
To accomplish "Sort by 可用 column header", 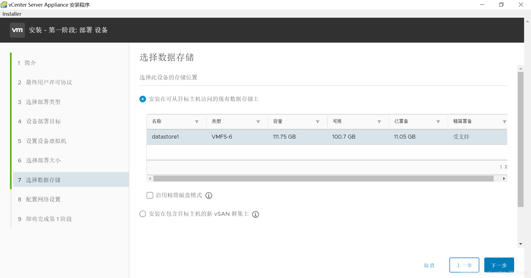I will (337, 121).
